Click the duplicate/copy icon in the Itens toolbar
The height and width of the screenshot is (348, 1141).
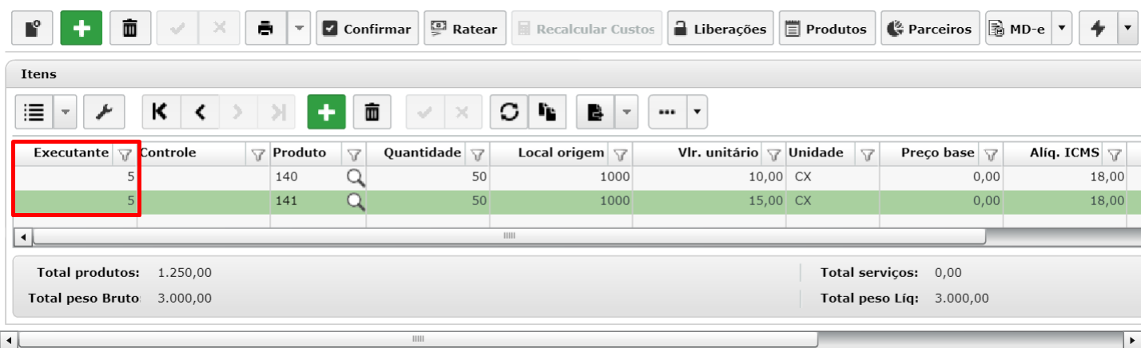547,113
